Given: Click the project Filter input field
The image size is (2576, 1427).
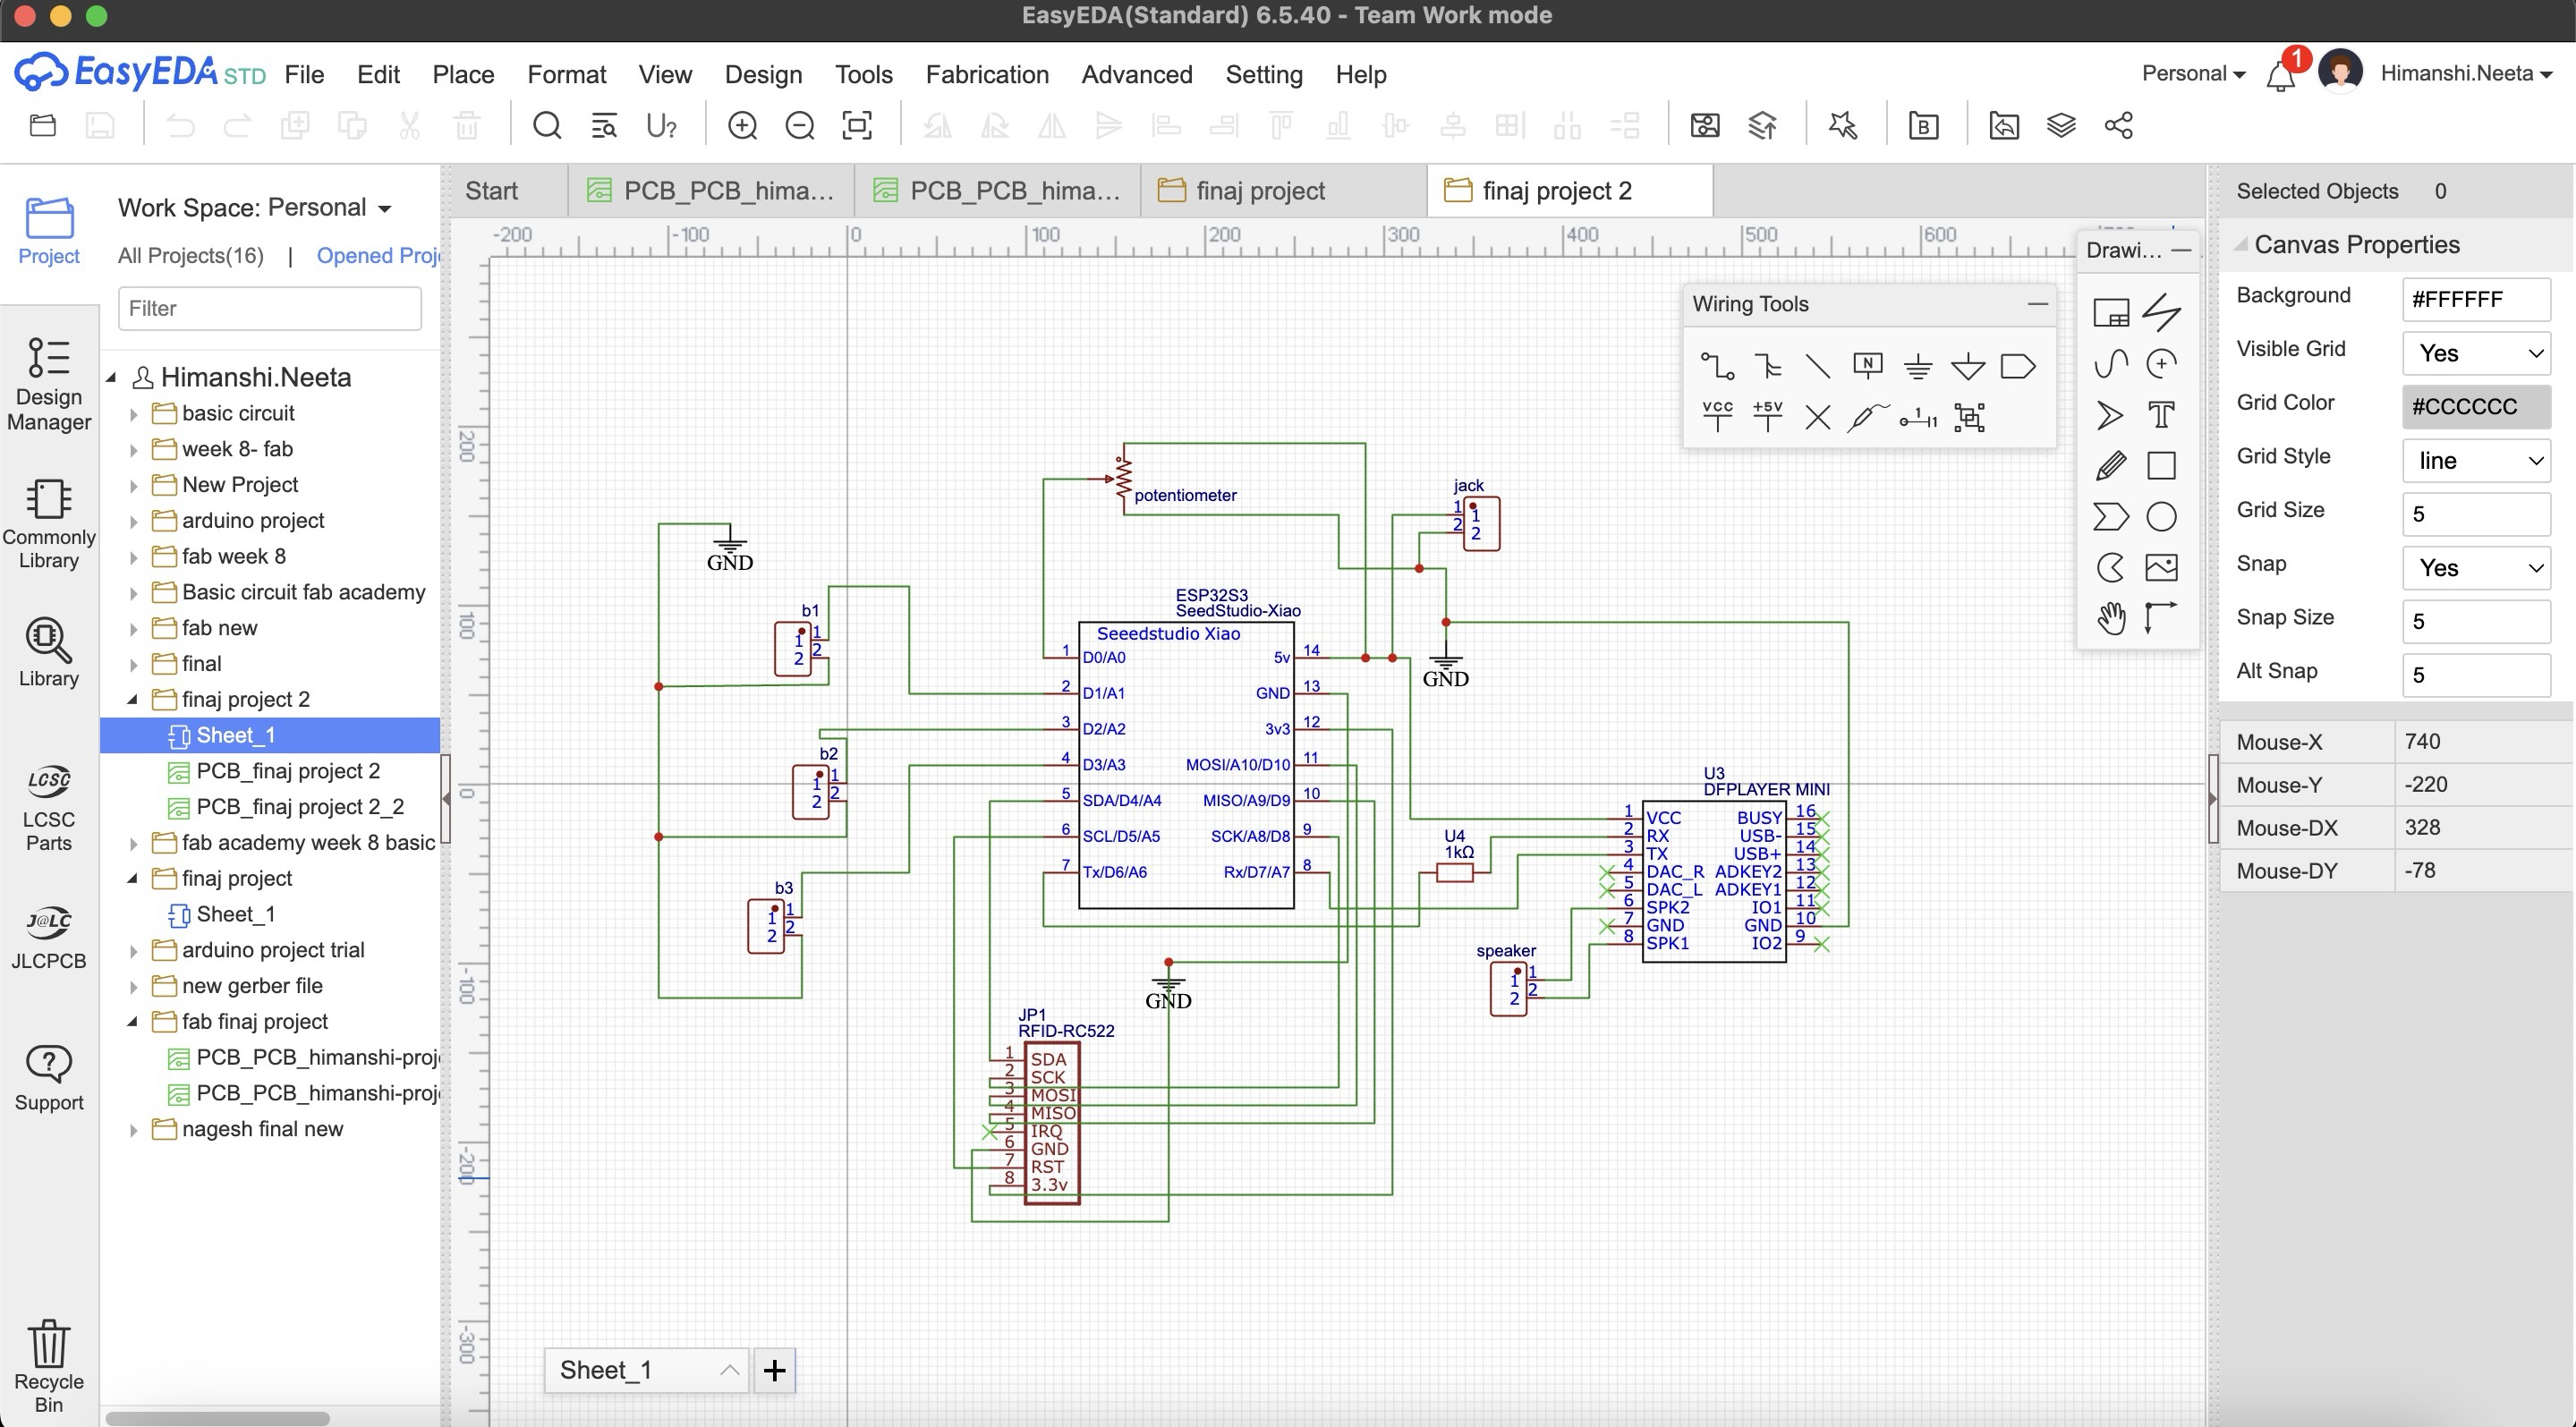Looking at the screenshot, I should pos(269,308).
